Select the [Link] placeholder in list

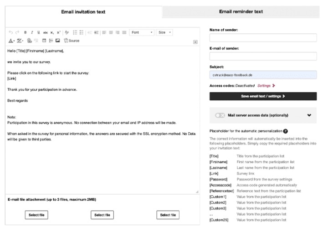click(214, 174)
